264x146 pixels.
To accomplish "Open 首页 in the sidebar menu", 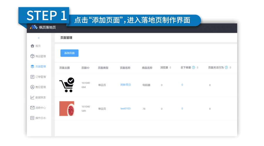I will point(38,46).
